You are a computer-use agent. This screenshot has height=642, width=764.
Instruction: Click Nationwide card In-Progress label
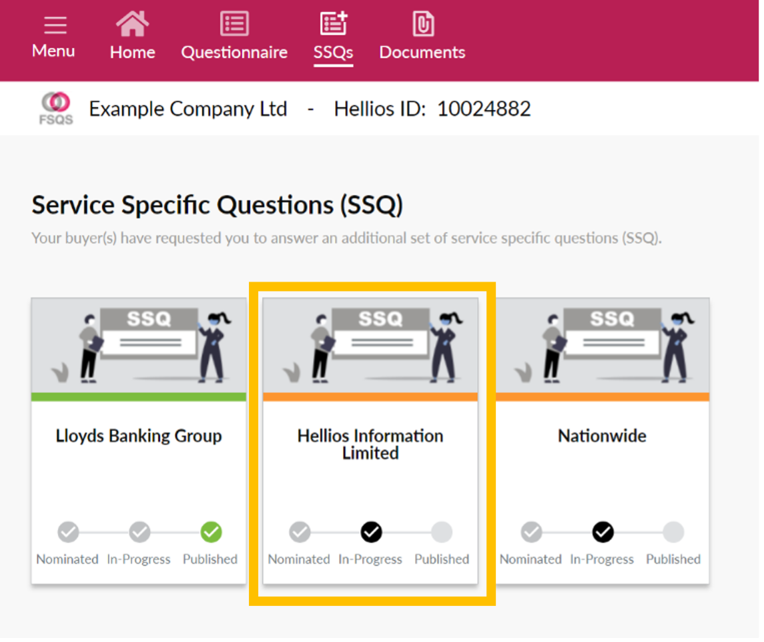(603, 559)
